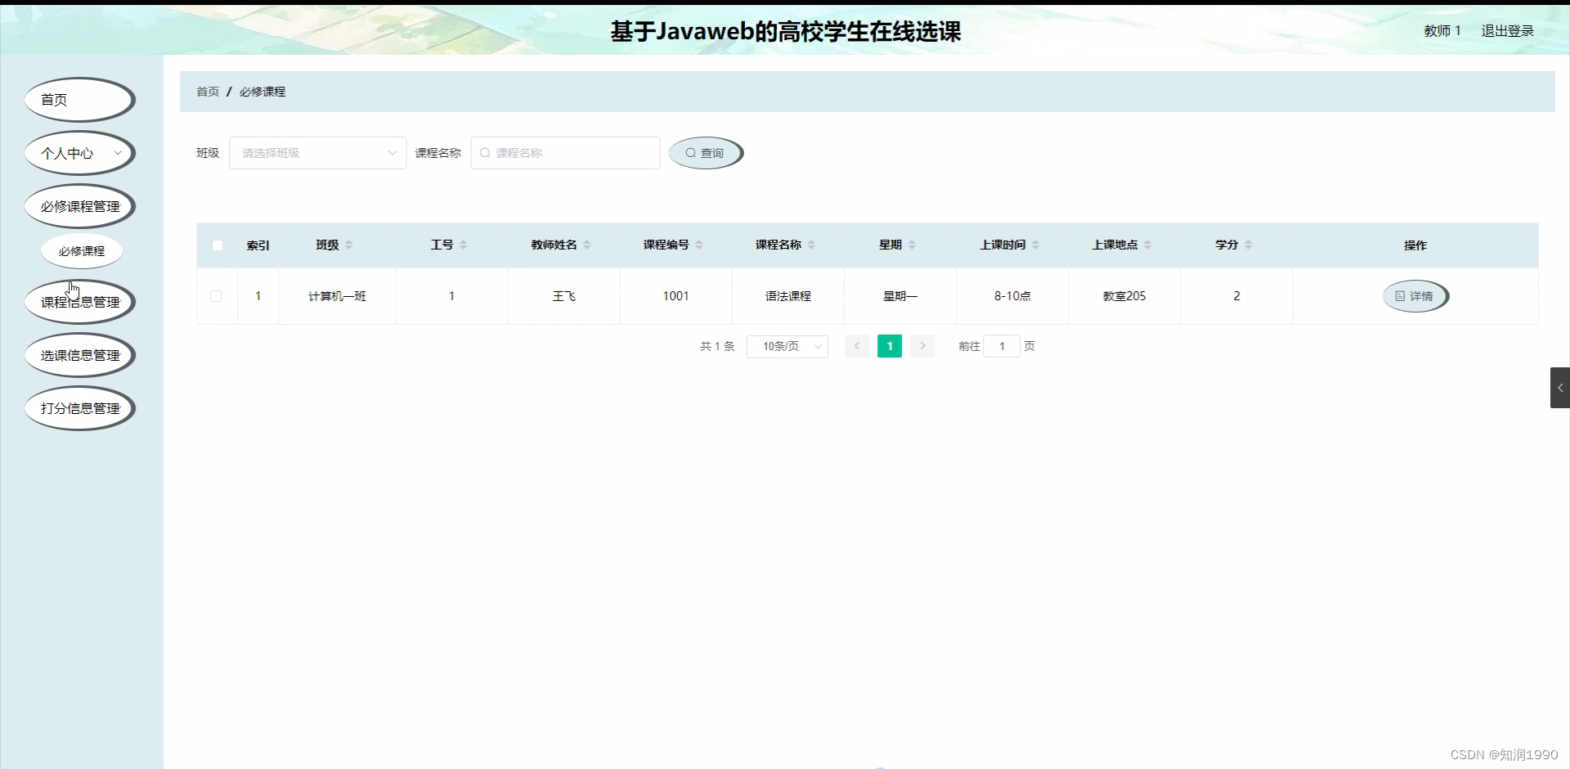Open the 10条/页 page size dropdown
Viewport: 1570px width, 769px height.
coord(787,346)
